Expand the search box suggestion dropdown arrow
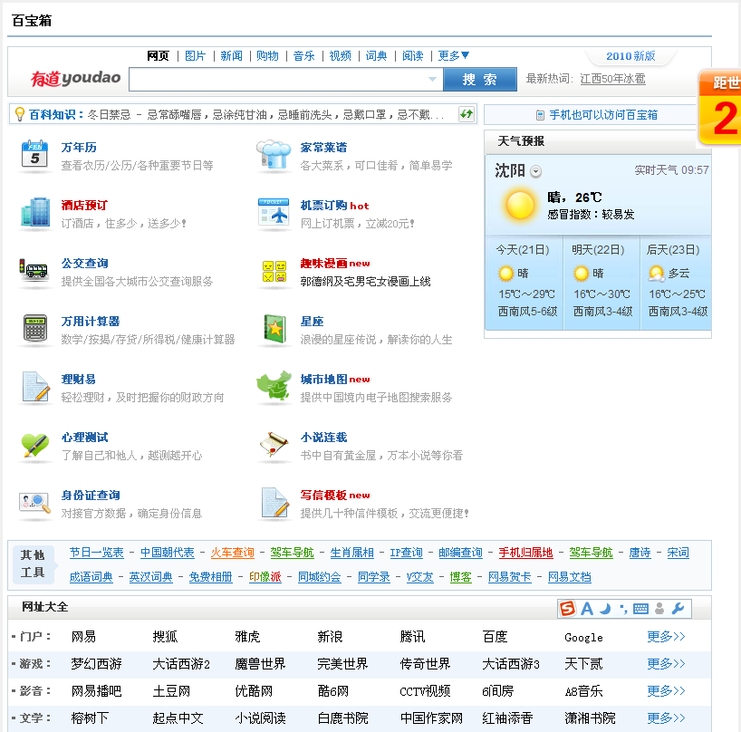The width and height of the screenshot is (741, 732). [432, 79]
